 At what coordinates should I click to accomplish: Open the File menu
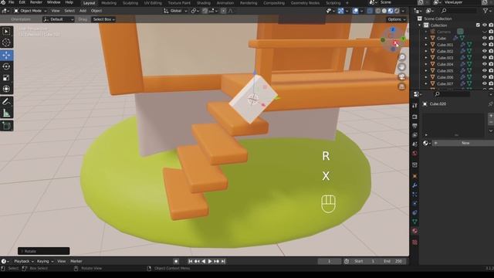12,2
